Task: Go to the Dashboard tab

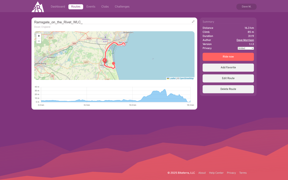Action: (58, 7)
